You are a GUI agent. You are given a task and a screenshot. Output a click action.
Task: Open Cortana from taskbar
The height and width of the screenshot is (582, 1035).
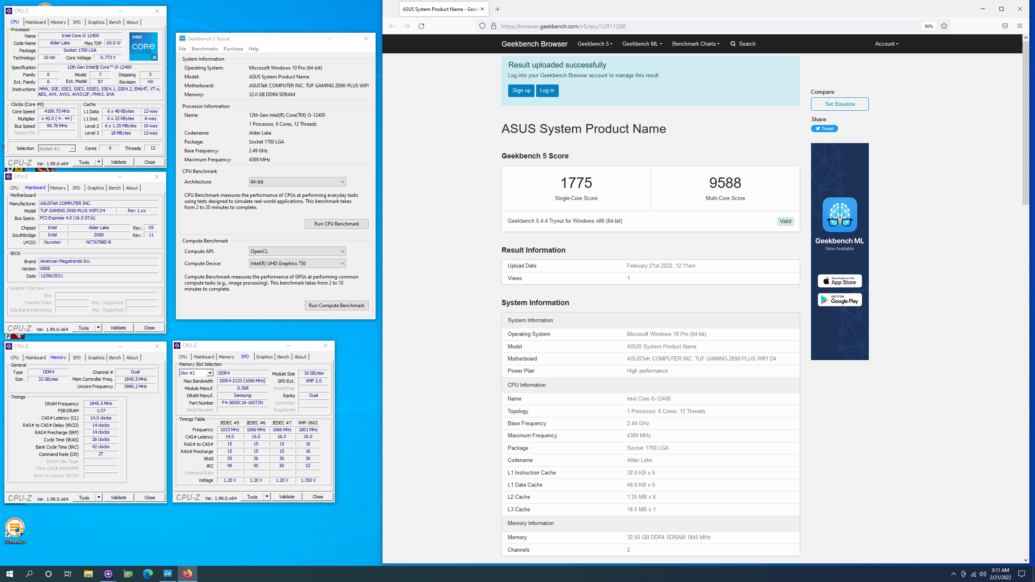(49, 574)
